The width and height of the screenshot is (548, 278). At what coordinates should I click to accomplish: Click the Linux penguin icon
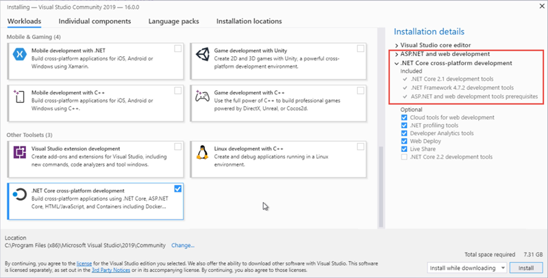(203, 155)
